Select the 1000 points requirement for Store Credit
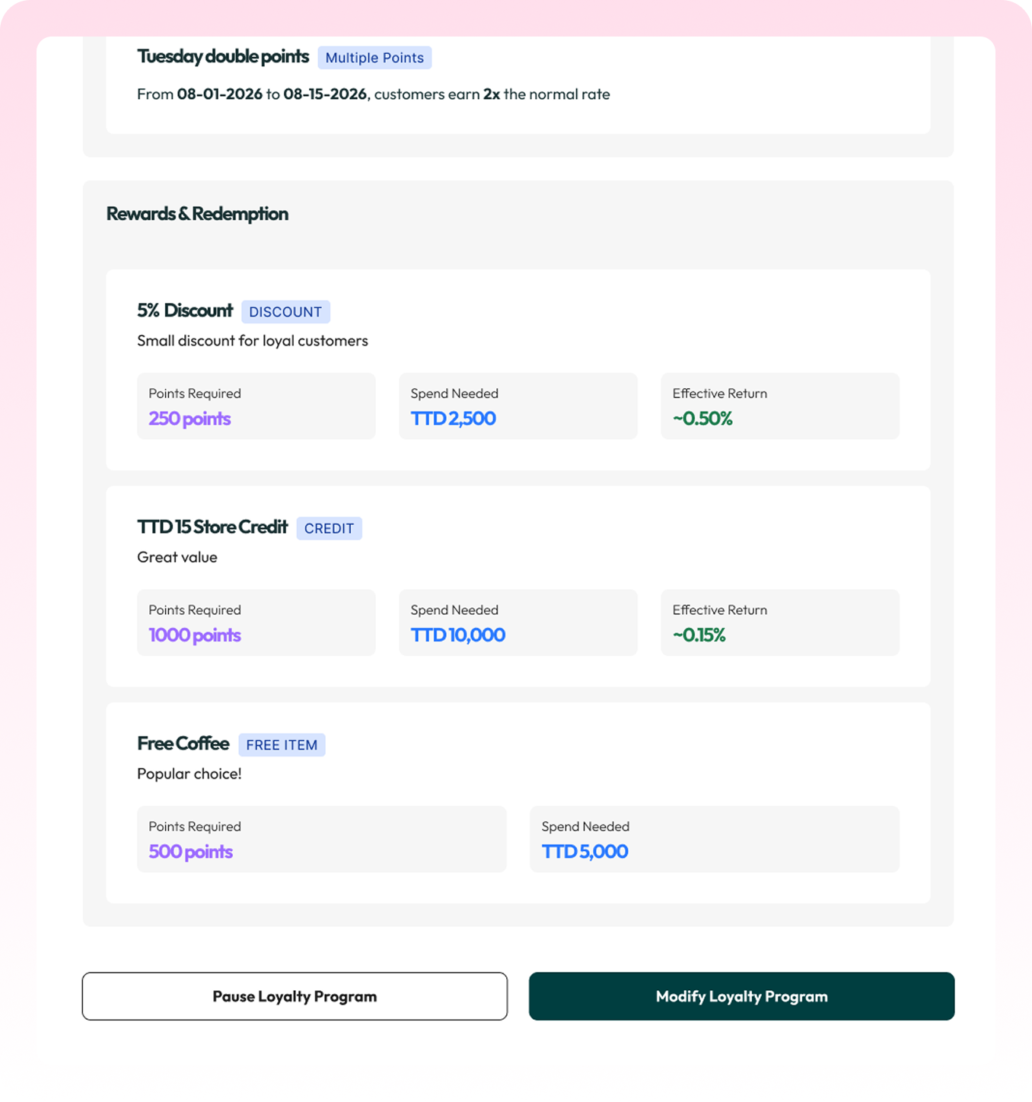 (x=195, y=635)
